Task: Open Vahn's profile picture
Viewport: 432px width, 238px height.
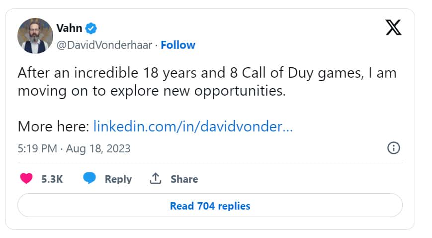Action: 35,36
